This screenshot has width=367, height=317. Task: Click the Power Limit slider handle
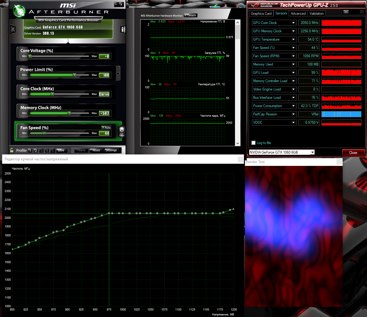click(x=75, y=75)
